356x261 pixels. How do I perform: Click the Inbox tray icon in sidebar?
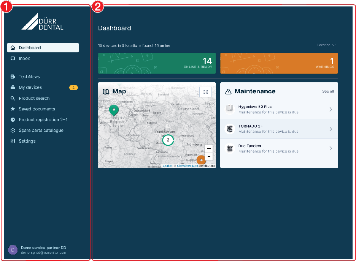13,58
